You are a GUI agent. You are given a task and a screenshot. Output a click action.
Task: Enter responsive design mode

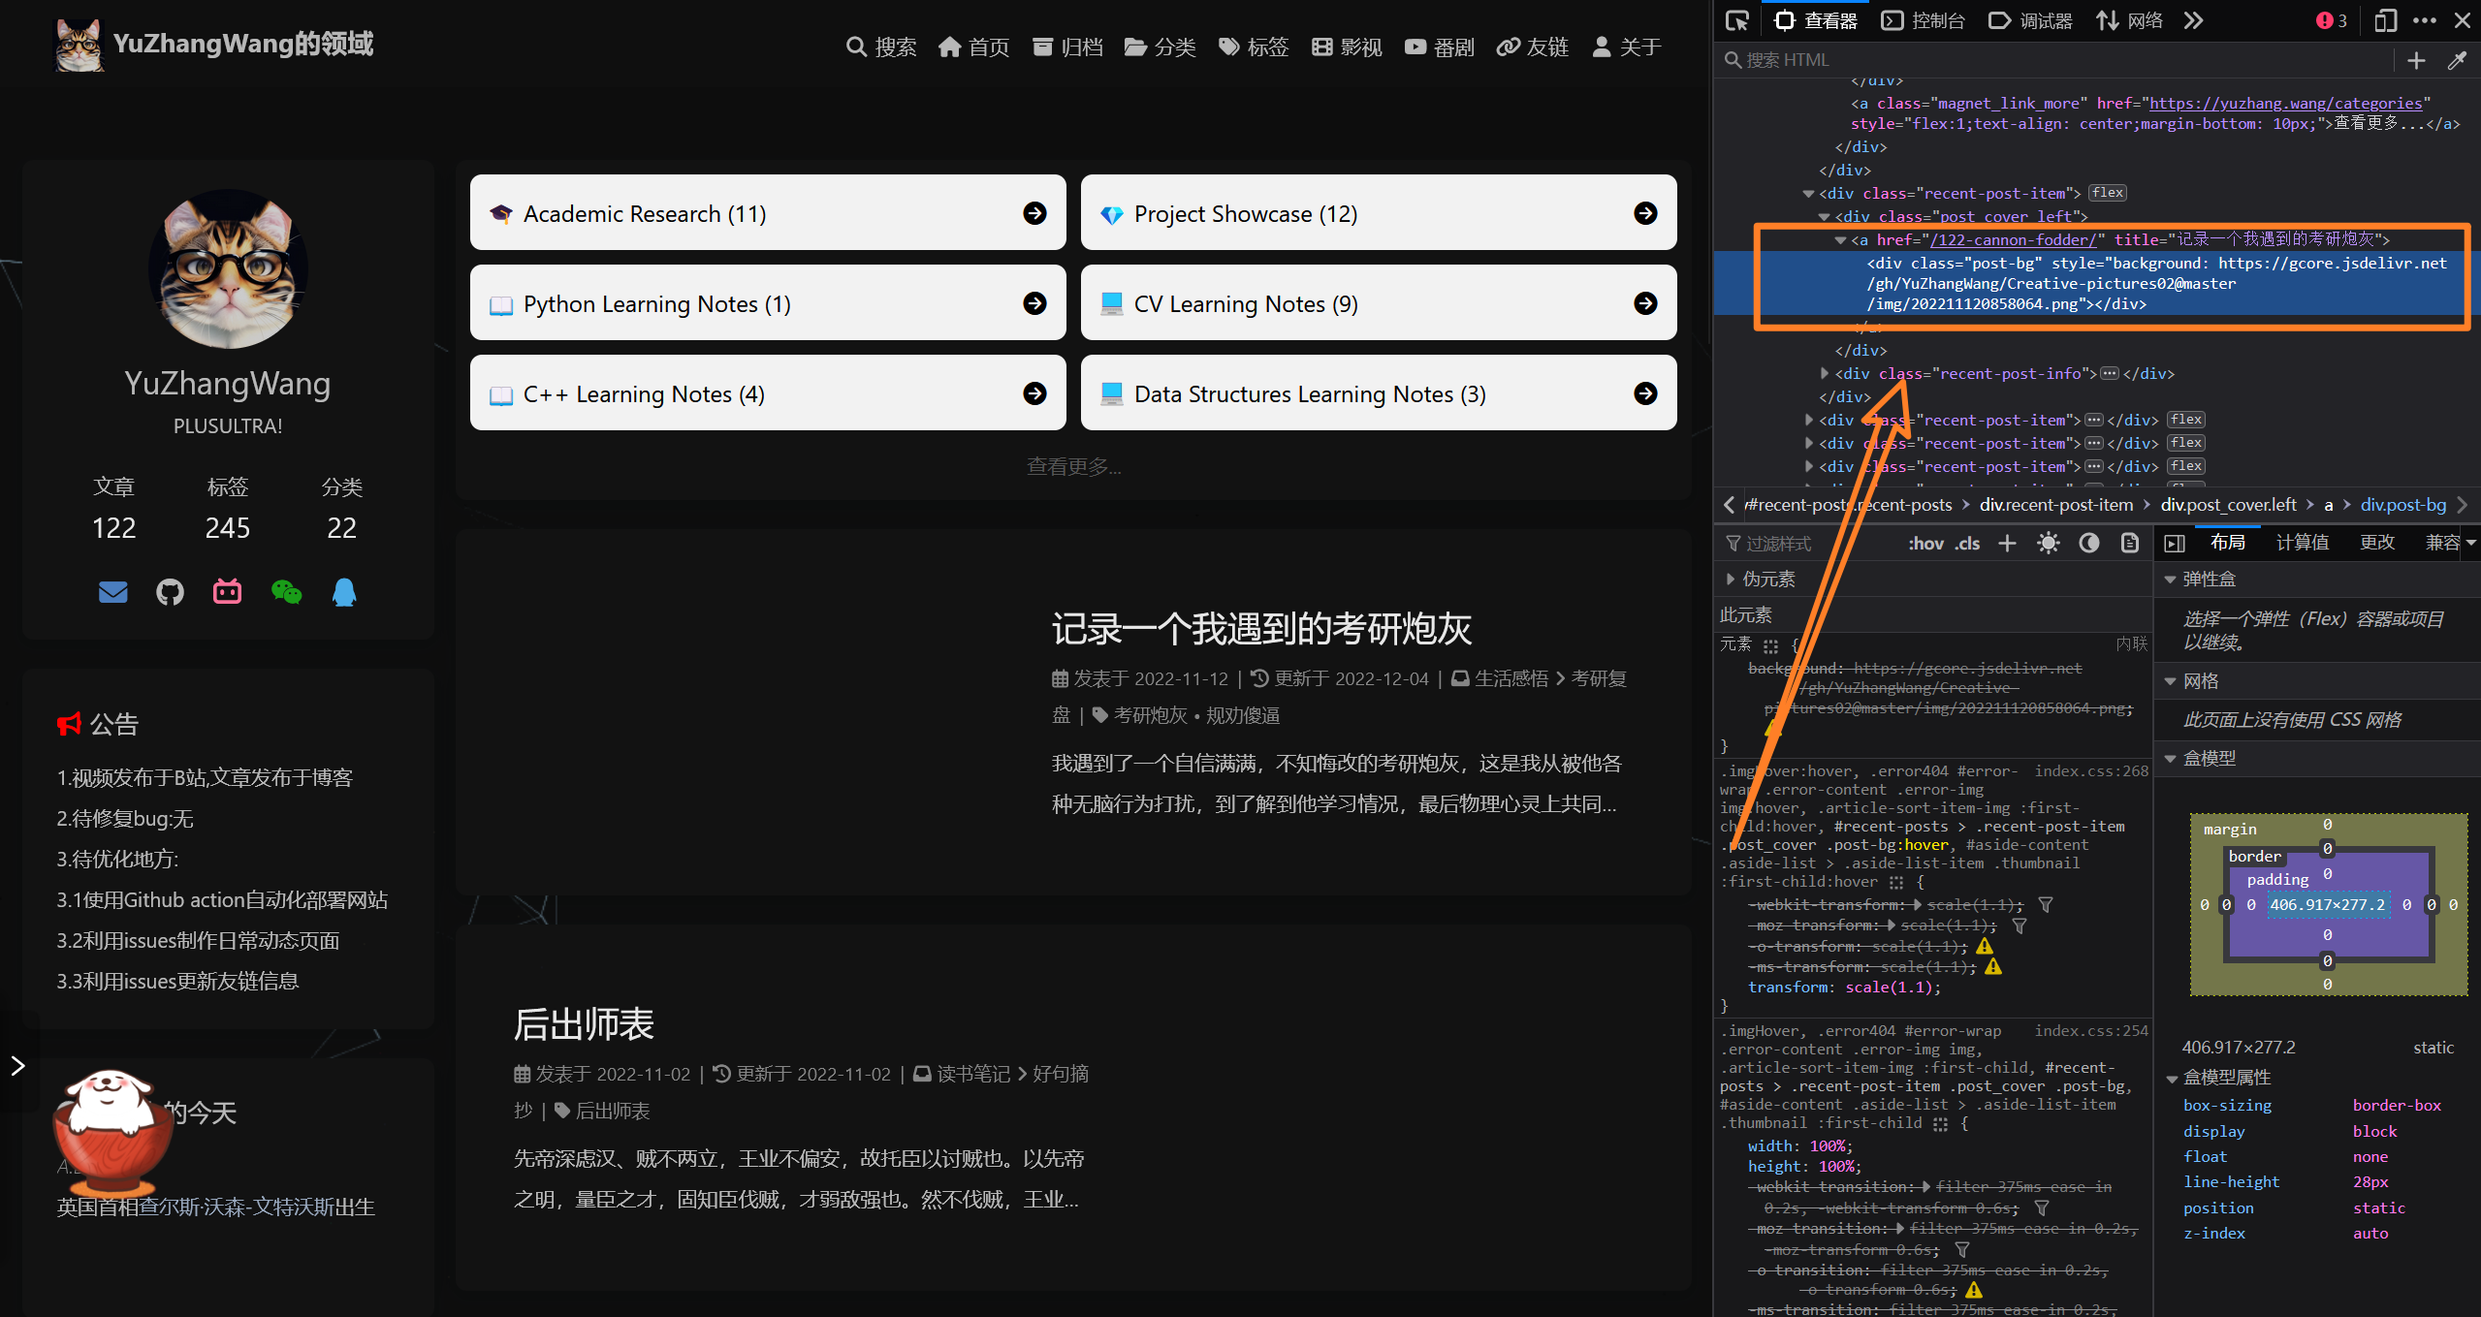[x=2386, y=19]
